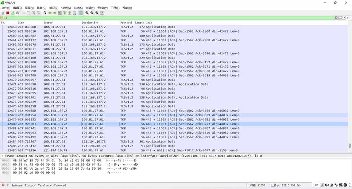
Task: Sort by the No. column header
Action: tap(9, 23)
